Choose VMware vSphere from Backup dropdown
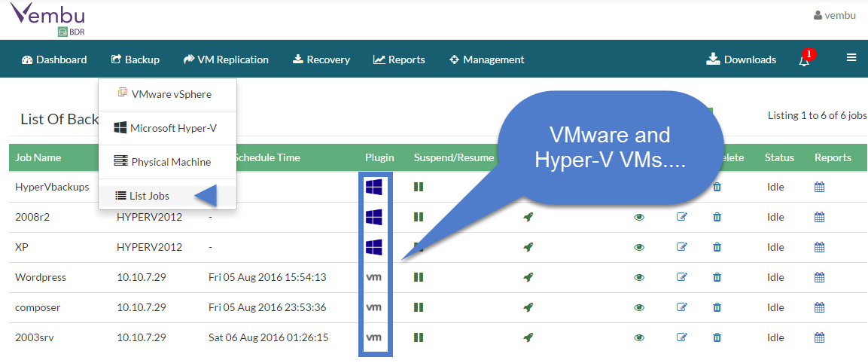 (167, 94)
